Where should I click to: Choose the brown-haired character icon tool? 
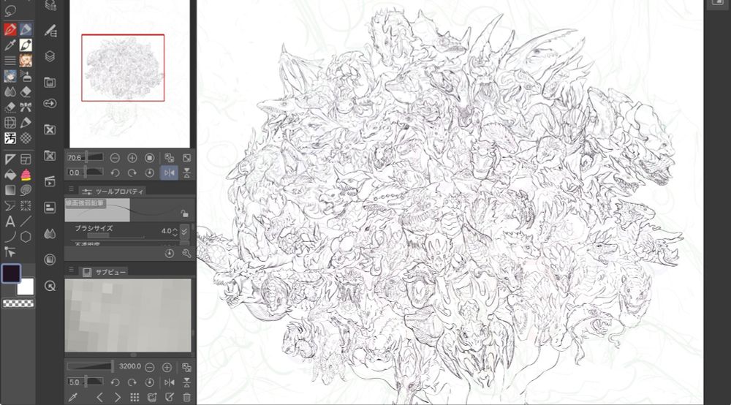click(26, 60)
